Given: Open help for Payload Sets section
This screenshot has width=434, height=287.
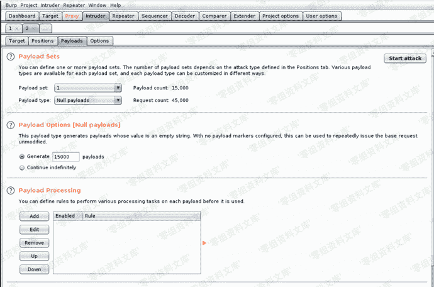Looking at the screenshot, I should (x=11, y=57).
